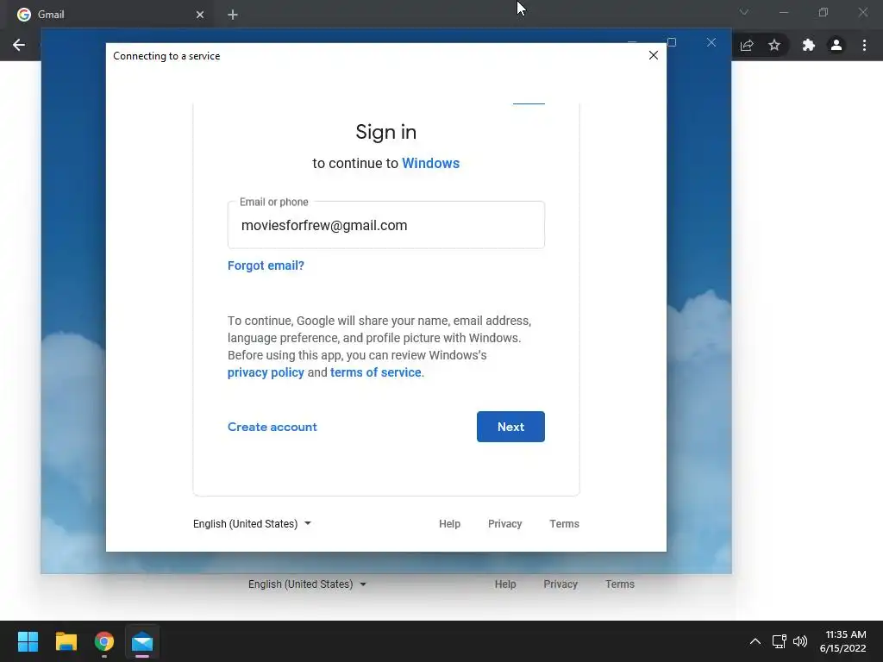Open the terms of service link
This screenshot has width=883, height=662.
point(376,372)
